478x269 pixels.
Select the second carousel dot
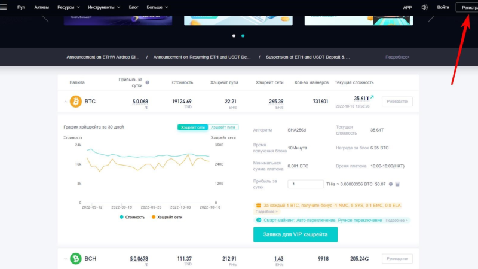(243, 36)
